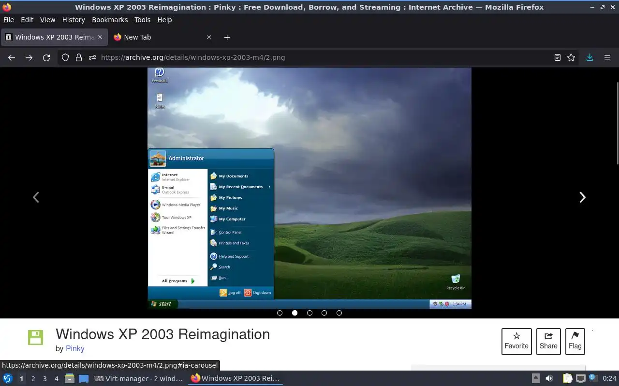Bookmark this page with the star icon
619x386 pixels.
click(571, 57)
